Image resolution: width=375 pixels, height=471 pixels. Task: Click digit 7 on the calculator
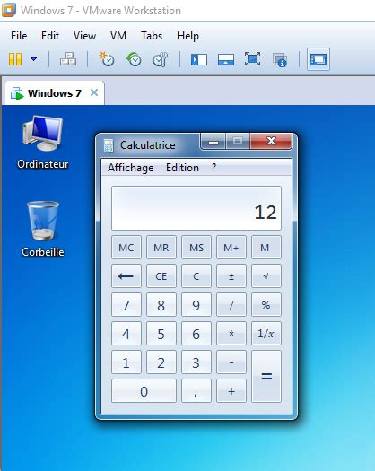[x=126, y=305]
